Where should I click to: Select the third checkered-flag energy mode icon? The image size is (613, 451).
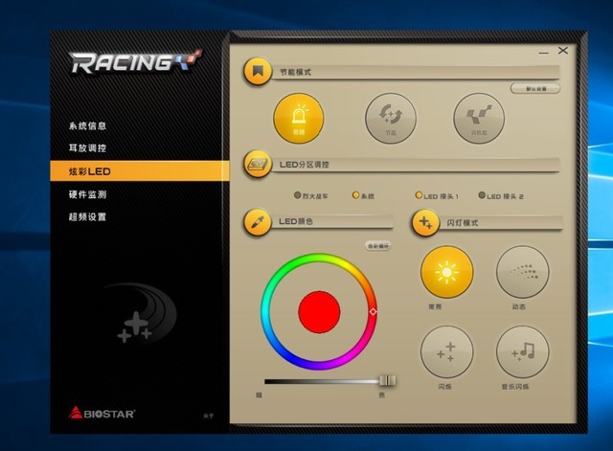click(x=478, y=118)
